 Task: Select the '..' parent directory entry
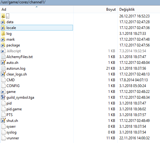click(x=8, y=16)
